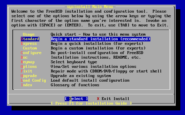The width and height of the screenshot is (185, 115).
Task: Click the description 'Begin a standard installation (recommended)'
Action: click(x=101, y=39)
